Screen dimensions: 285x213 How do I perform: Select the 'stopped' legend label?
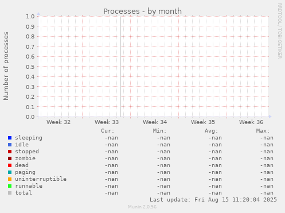pyautogui.click(x=27, y=152)
